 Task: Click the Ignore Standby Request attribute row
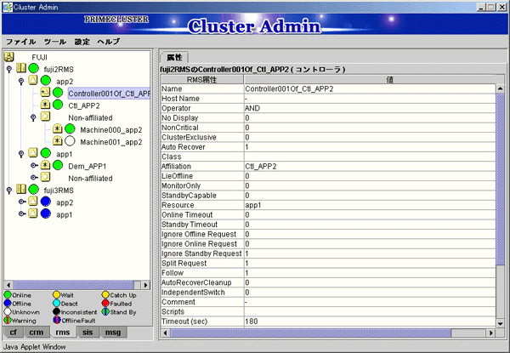click(x=328, y=253)
